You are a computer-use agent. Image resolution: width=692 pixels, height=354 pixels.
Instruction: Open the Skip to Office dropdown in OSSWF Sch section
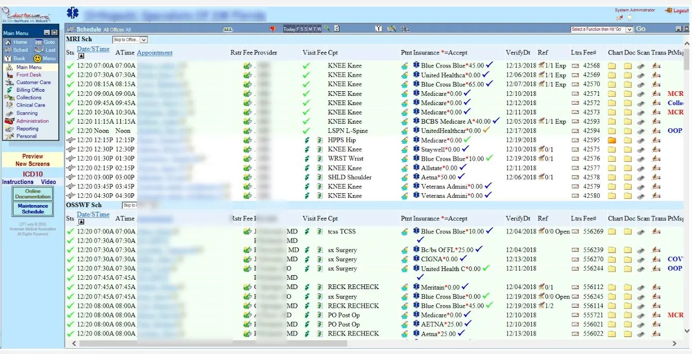tap(129, 205)
